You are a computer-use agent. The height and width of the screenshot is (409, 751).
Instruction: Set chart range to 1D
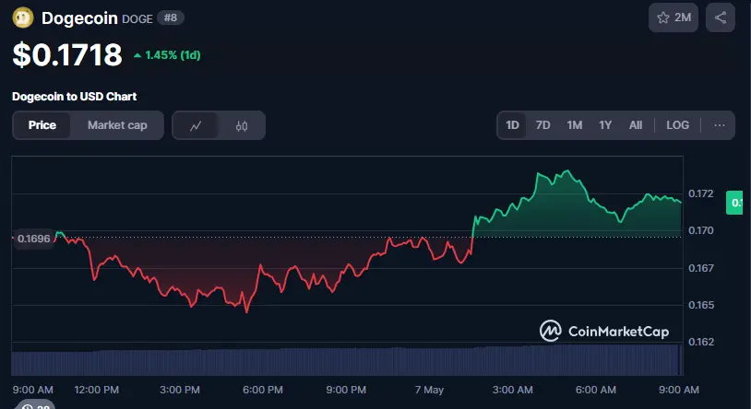512,125
